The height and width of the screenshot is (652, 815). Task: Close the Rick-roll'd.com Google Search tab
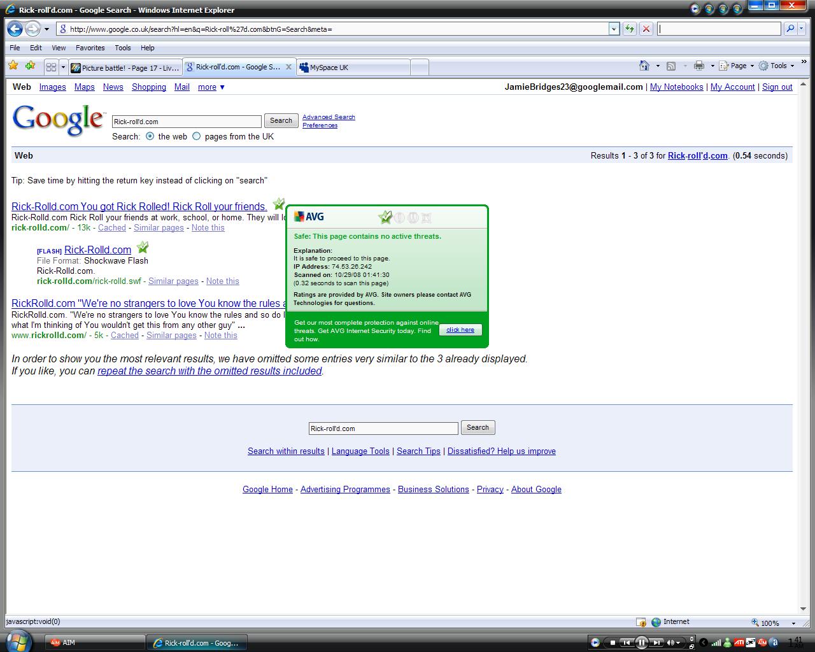pos(288,67)
